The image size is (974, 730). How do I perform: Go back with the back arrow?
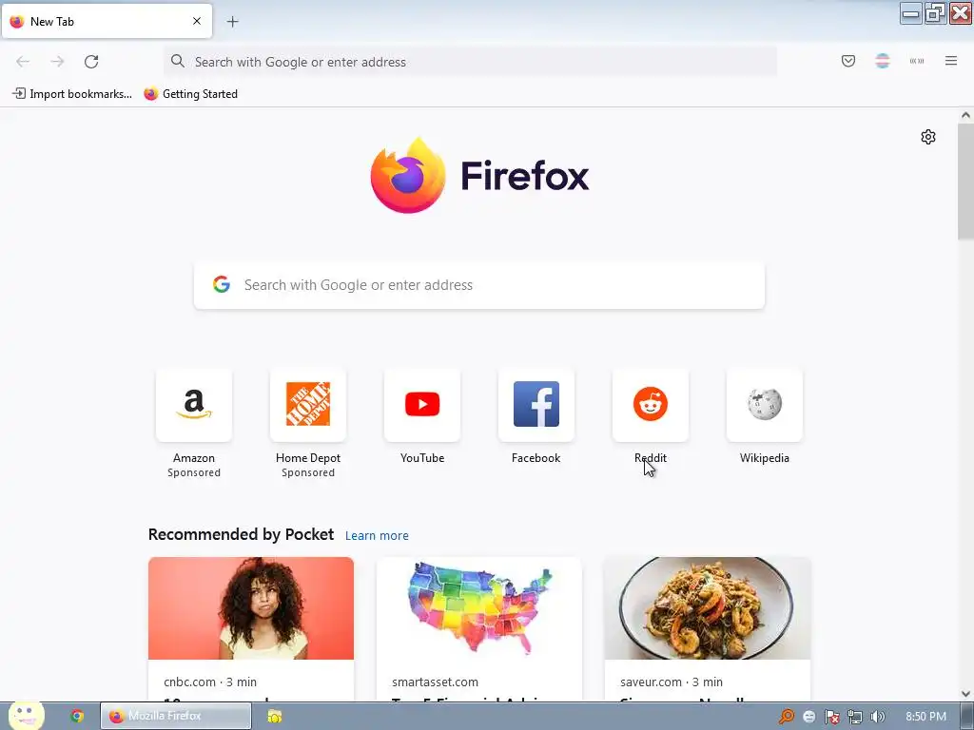click(23, 62)
